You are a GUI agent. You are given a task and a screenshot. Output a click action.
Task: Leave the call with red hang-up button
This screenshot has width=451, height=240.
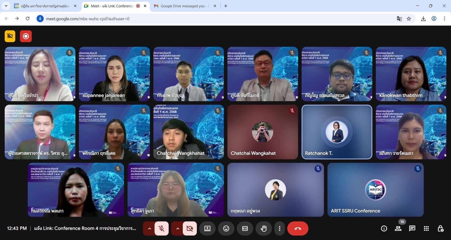tap(298, 228)
